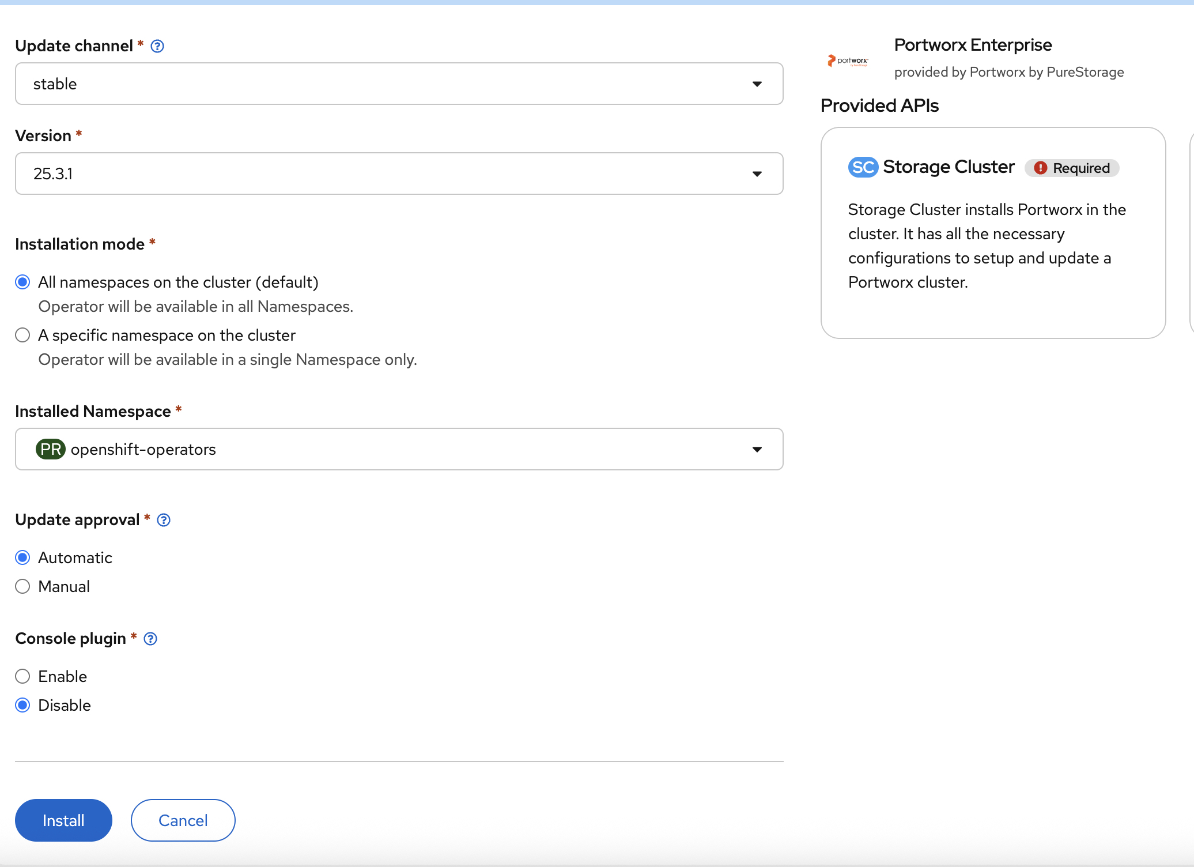Click the PR project badge icon

coord(51,449)
